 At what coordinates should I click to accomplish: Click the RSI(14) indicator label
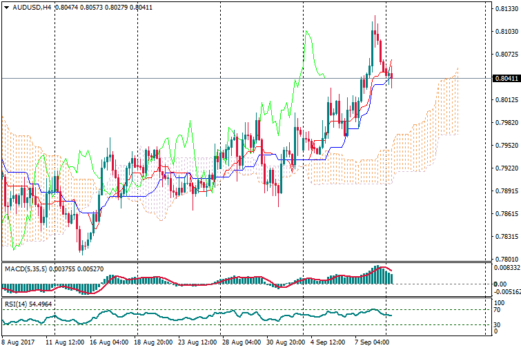(x=15, y=303)
